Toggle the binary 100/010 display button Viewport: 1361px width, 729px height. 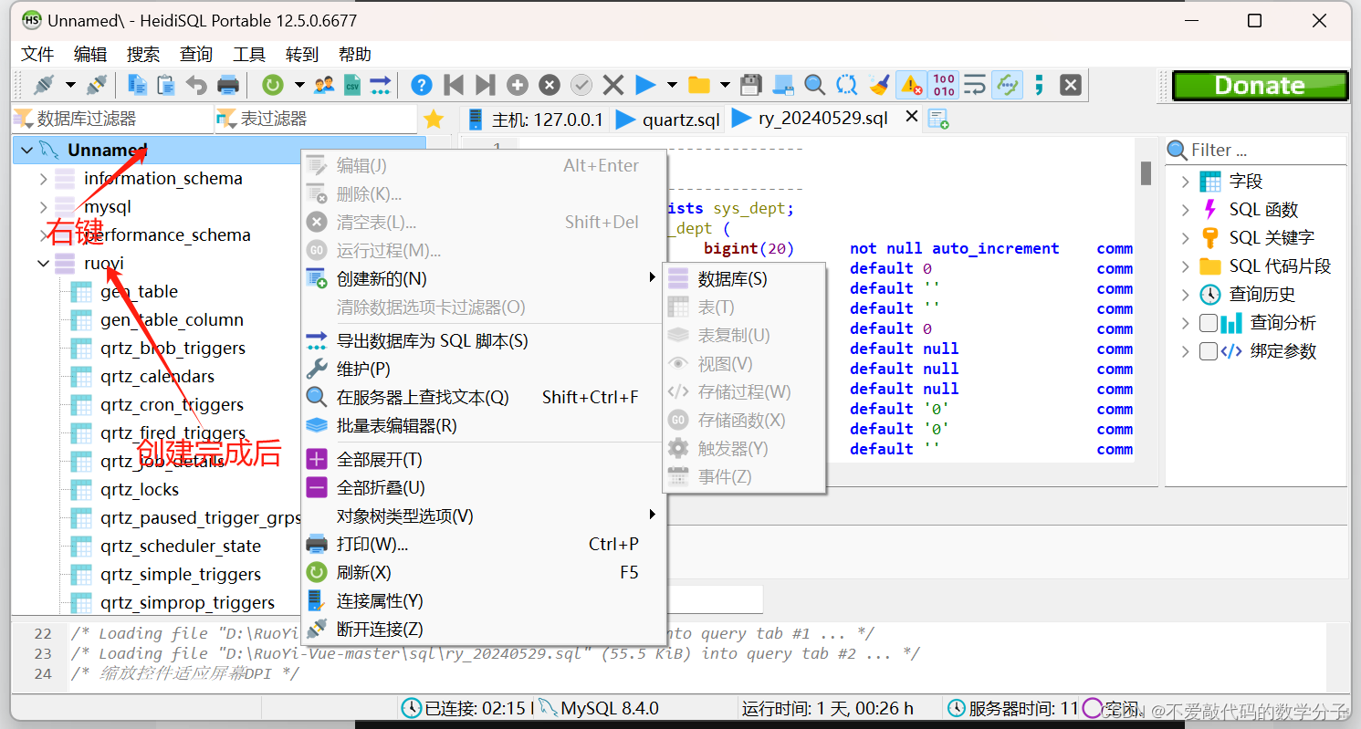pos(943,85)
